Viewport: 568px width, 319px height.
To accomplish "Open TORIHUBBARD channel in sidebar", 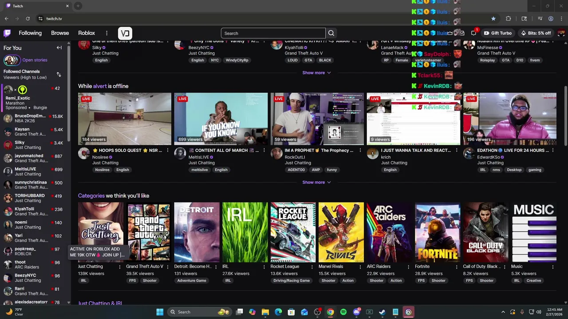I will click(x=35, y=198).
